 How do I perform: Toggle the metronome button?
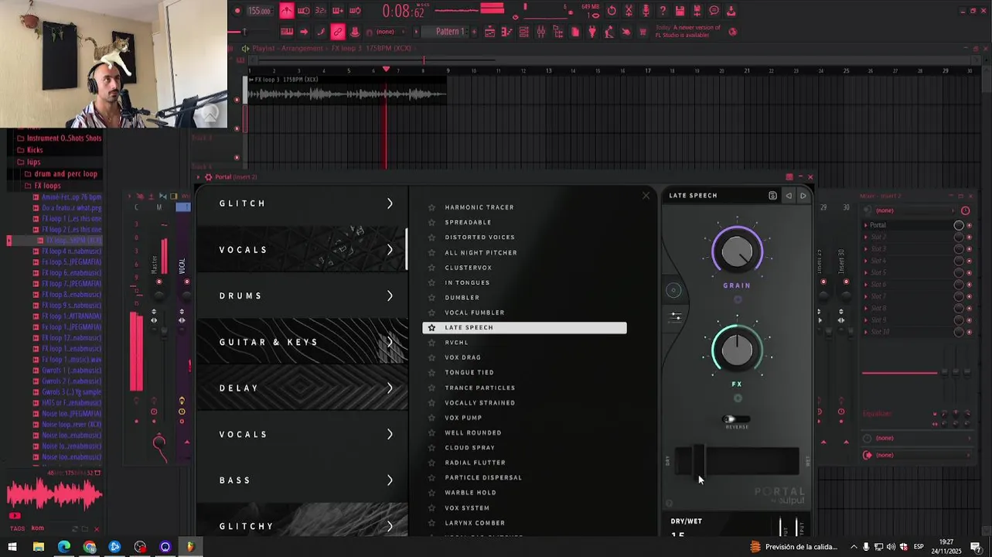tap(288, 11)
